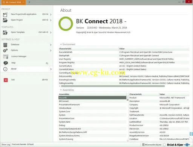Click the Assemblies list scroll up arrow
Viewport: 193px width, 147px height.
pos(127,97)
